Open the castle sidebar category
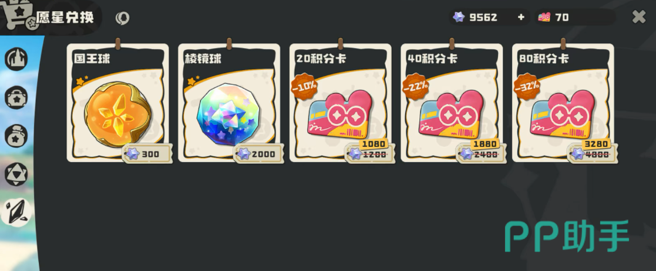The image size is (656, 271). 16,59
